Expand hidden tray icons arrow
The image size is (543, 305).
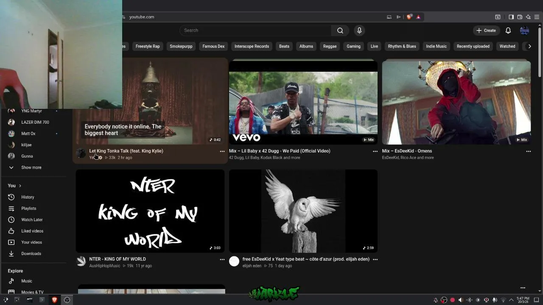pyautogui.click(x=511, y=300)
